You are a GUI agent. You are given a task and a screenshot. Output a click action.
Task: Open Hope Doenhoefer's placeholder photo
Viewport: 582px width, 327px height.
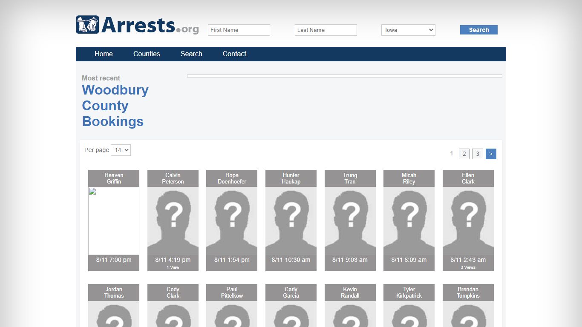[232, 221]
